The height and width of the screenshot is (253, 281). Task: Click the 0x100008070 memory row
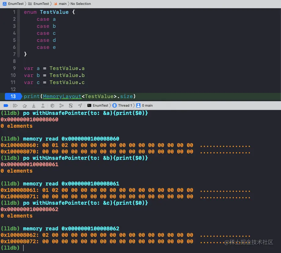pos(126,152)
